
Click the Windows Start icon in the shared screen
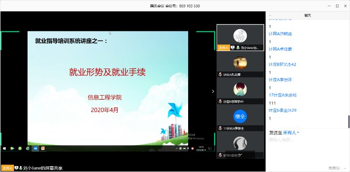pos(4,148)
